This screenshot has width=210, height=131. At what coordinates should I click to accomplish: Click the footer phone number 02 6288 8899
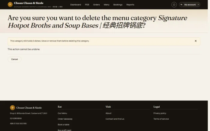coord(16,118)
